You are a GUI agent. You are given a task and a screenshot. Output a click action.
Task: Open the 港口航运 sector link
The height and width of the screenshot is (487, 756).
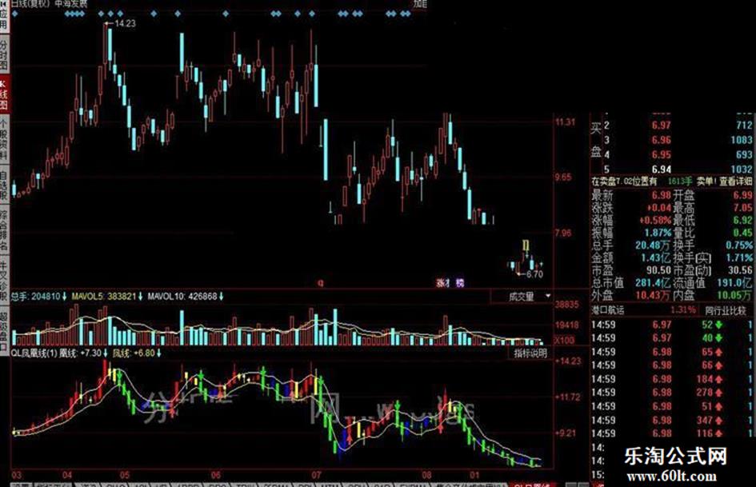607,310
